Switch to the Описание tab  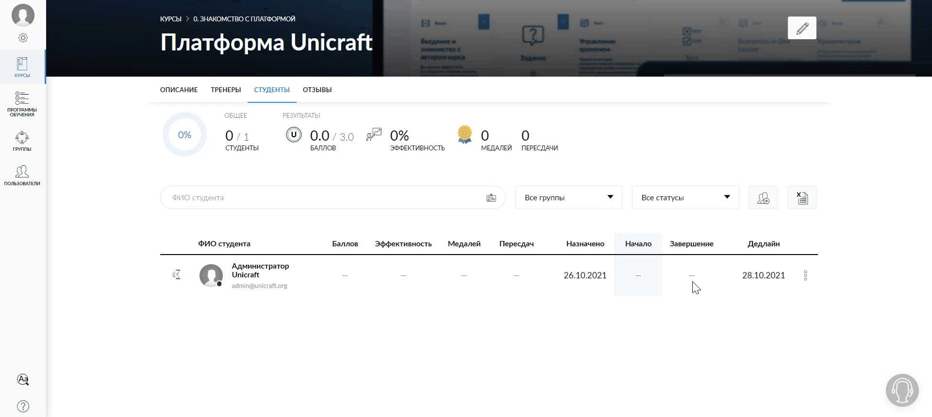pos(179,90)
